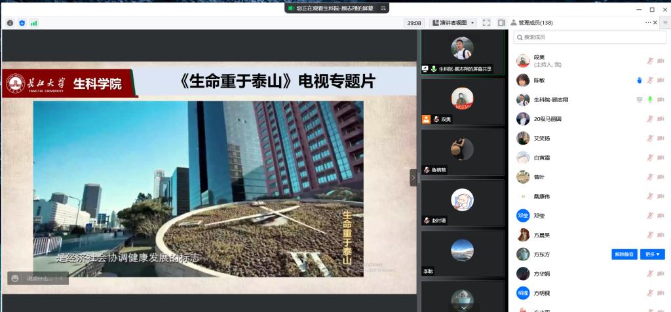This screenshot has height=312, width=671.
Task: Open the three-dot menu in members panel
Action: [x=648, y=23]
